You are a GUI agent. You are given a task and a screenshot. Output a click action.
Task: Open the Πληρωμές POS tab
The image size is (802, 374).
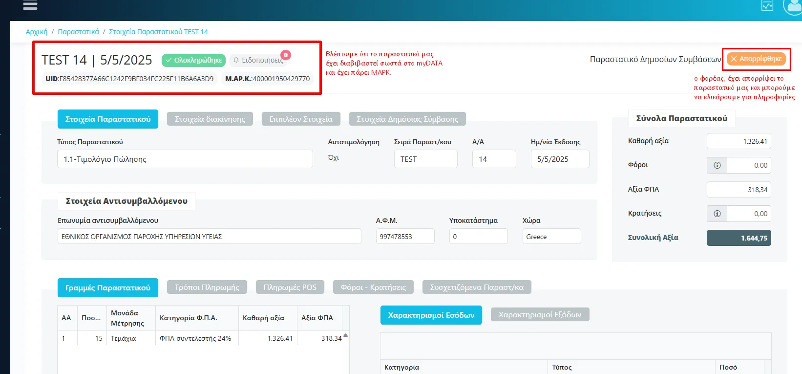290,287
